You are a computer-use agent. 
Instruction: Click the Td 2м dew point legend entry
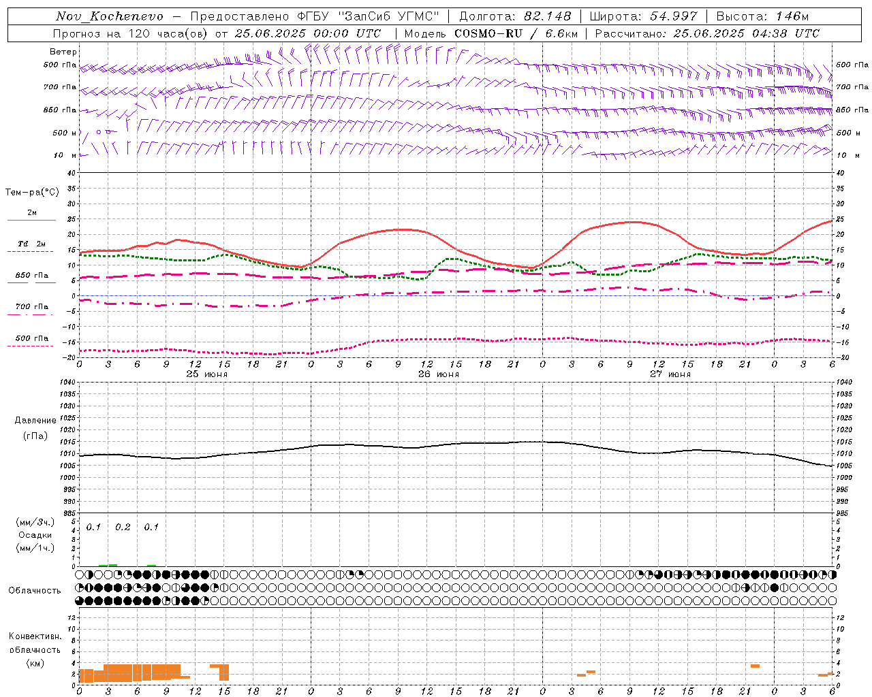pyautogui.click(x=32, y=244)
